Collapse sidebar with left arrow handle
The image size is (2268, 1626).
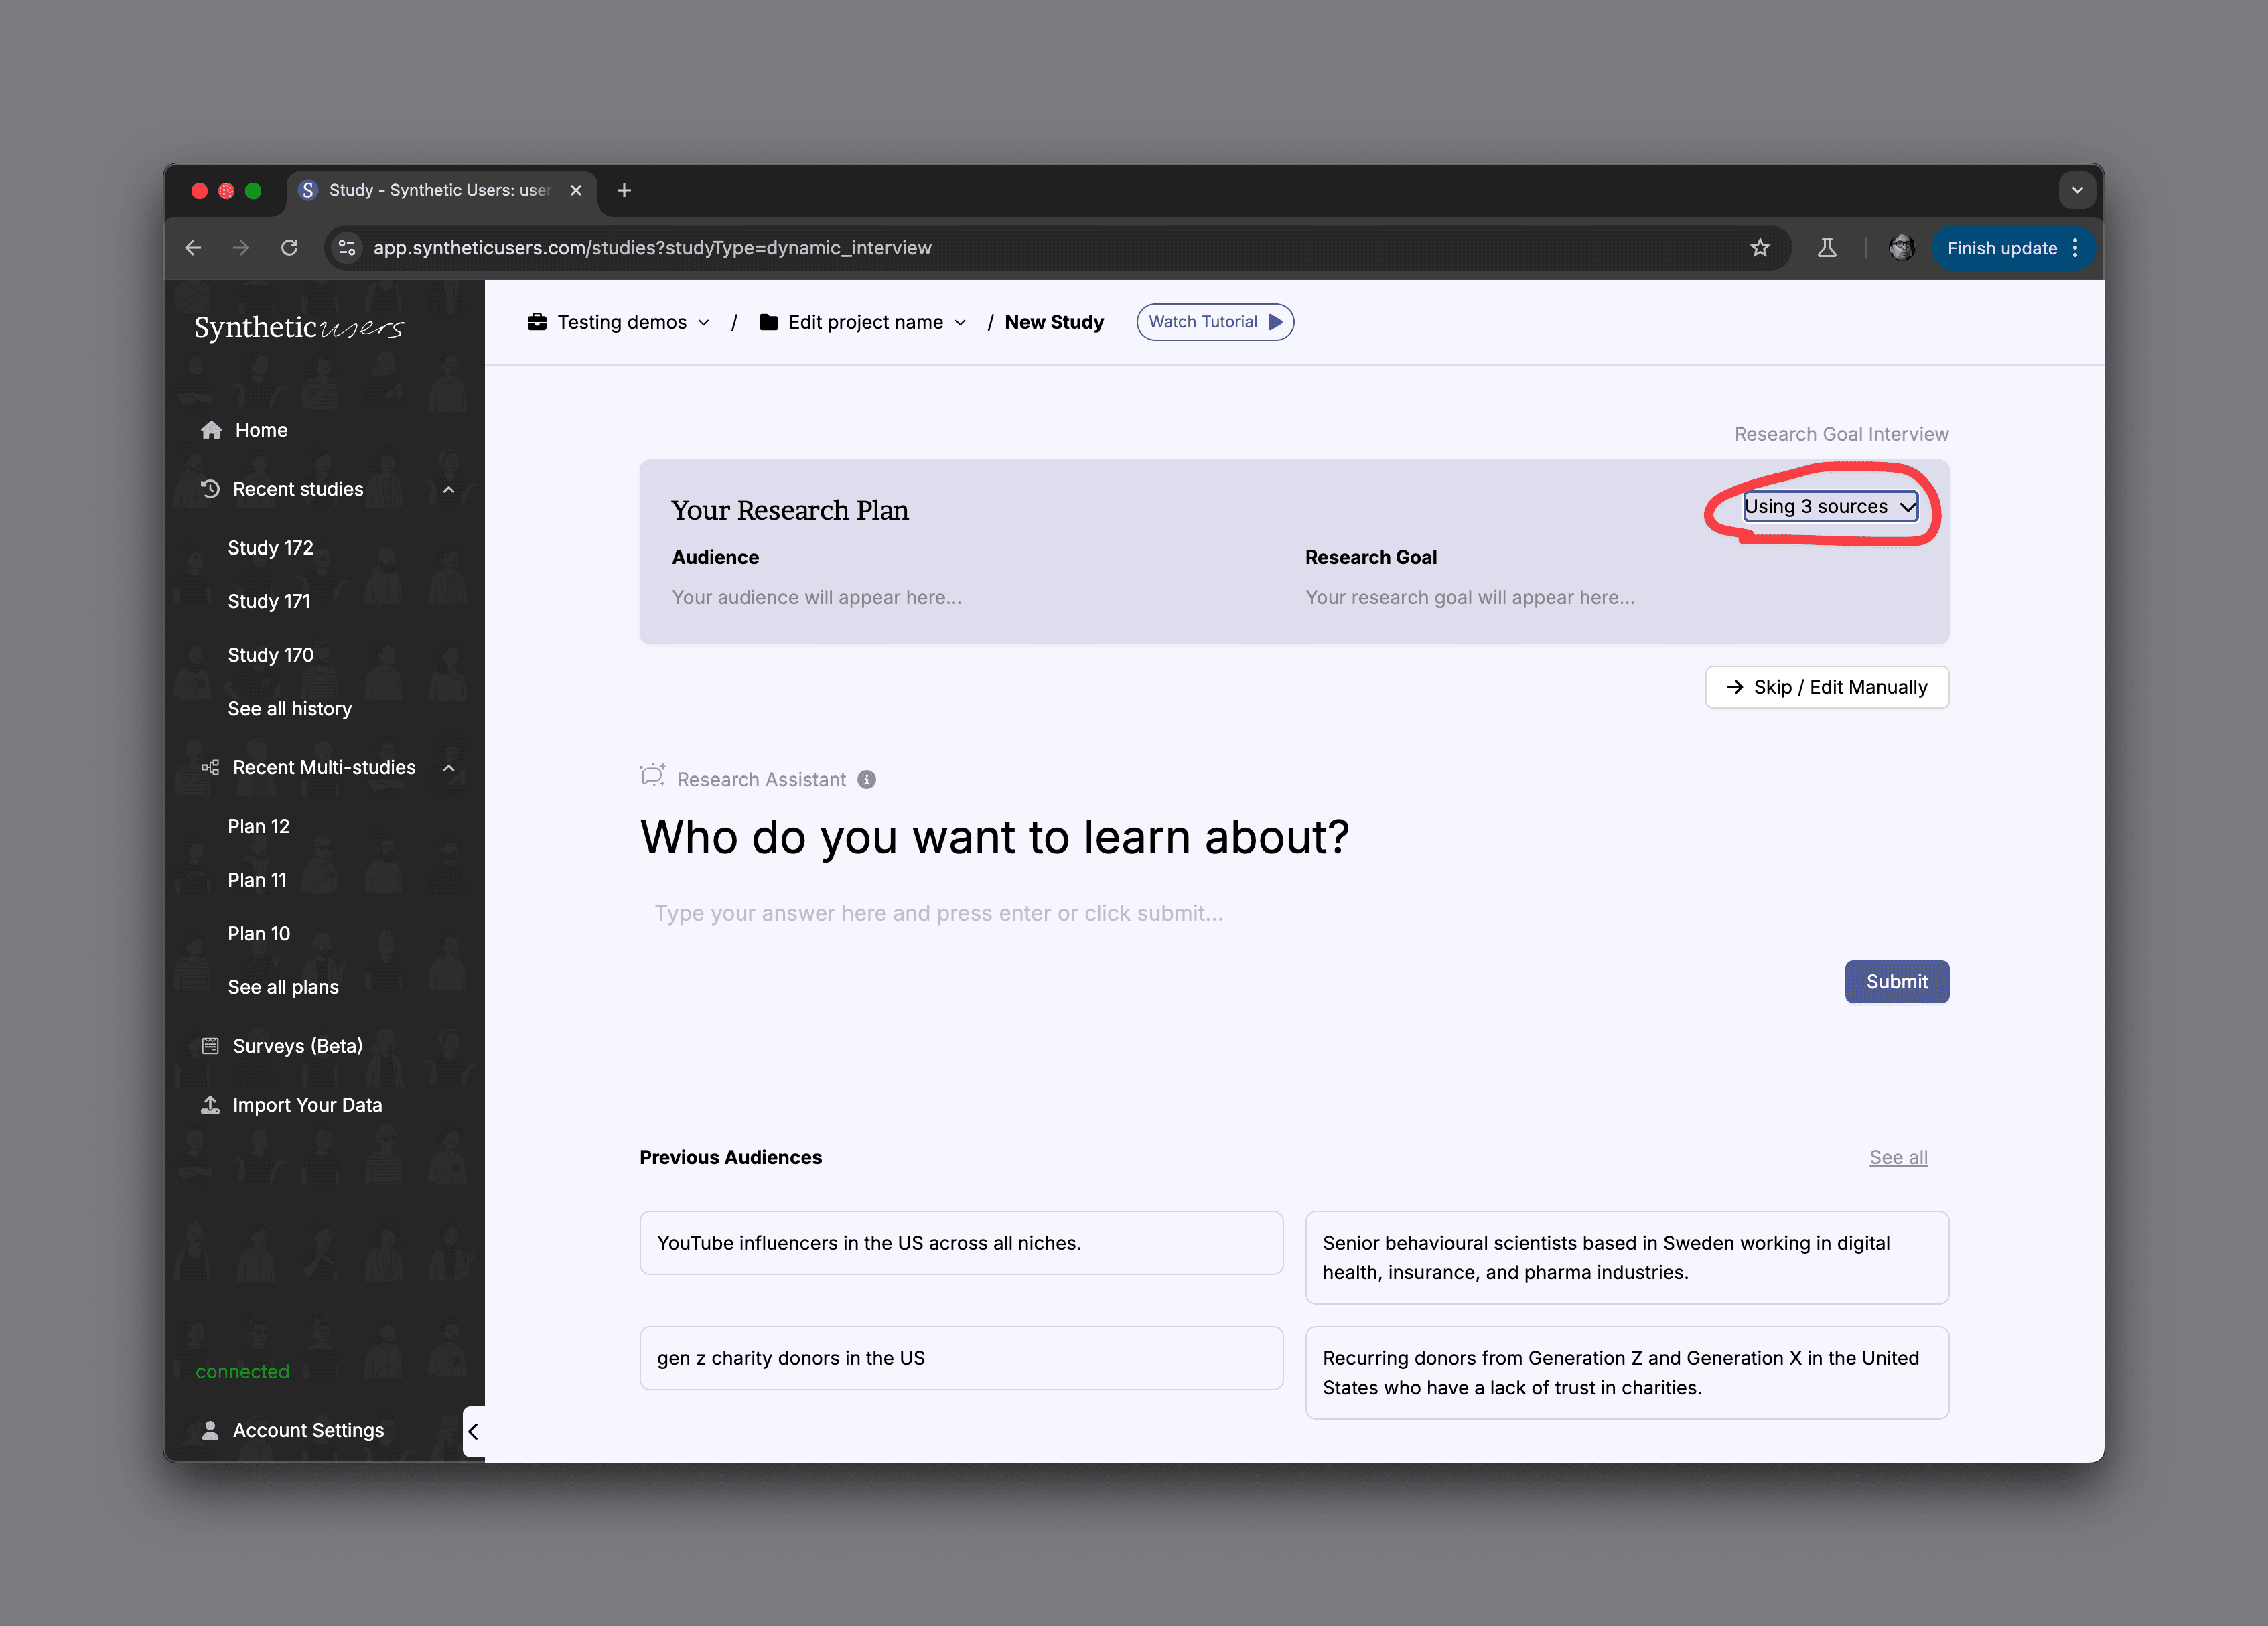tap(474, 1431)
